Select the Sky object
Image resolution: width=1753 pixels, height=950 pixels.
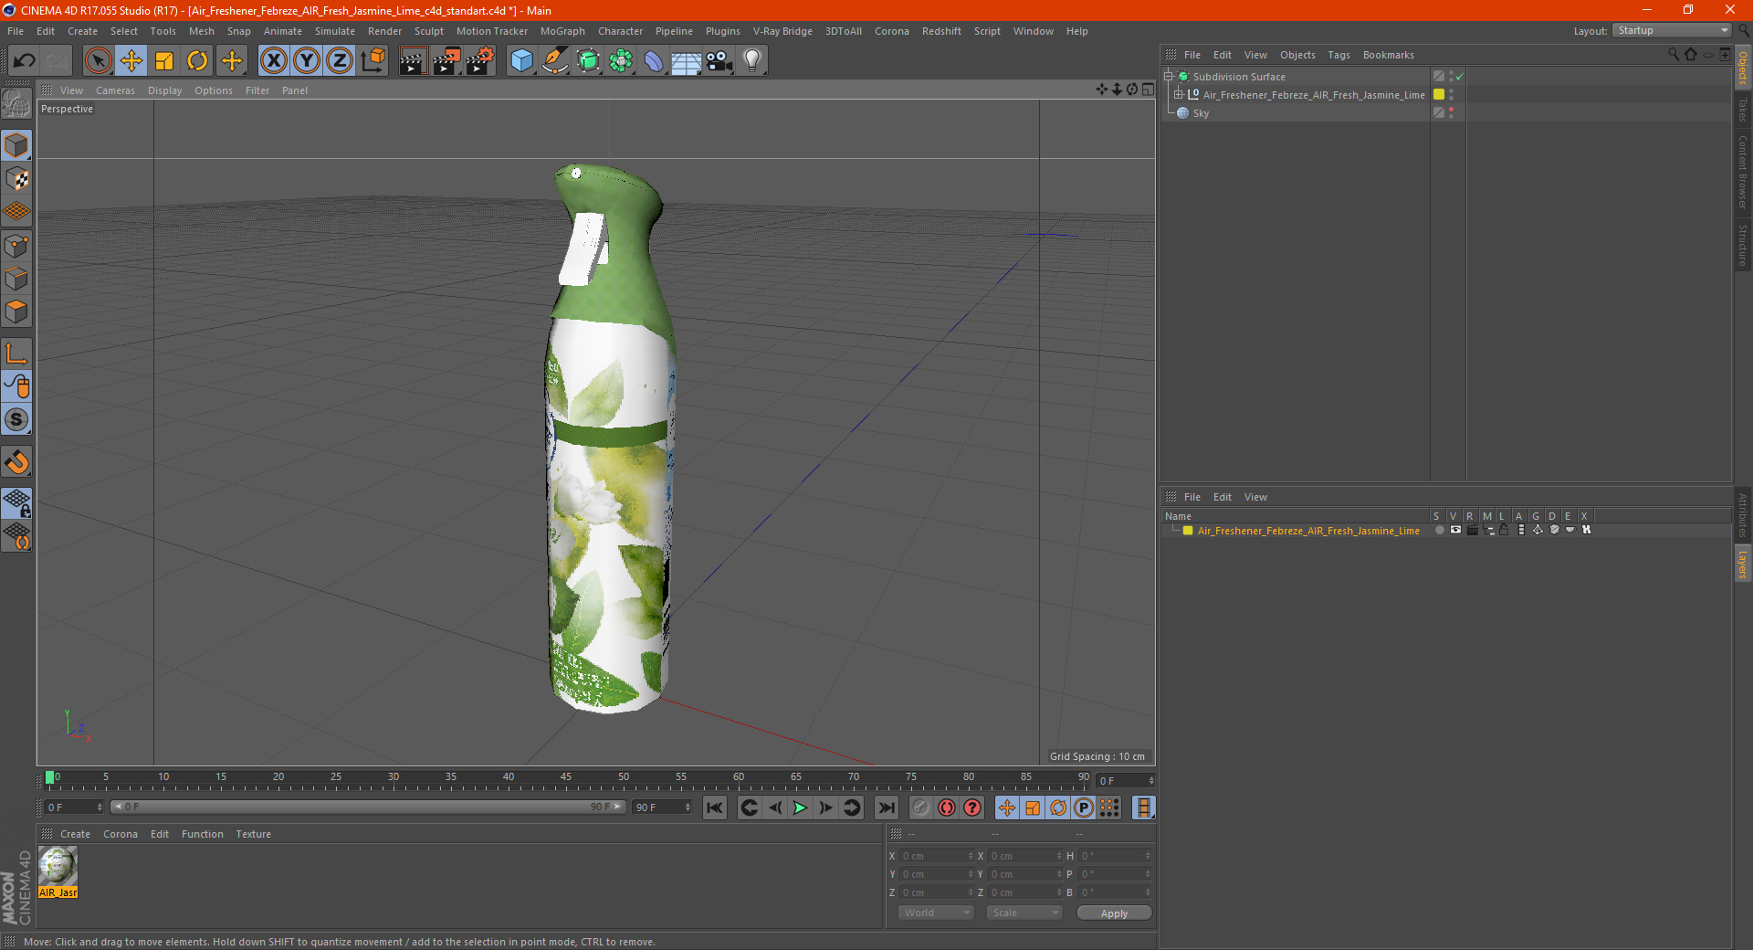click(x=1201, y=113)
